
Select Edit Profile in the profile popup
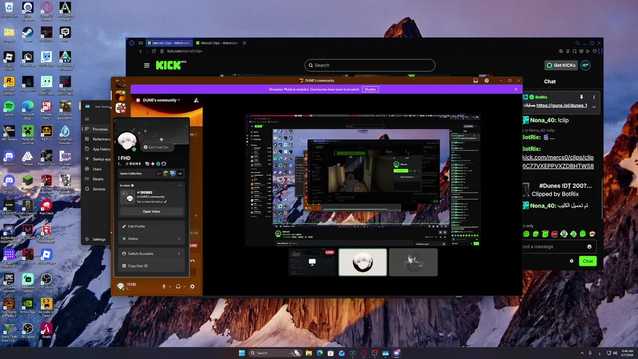click(152, 226)
